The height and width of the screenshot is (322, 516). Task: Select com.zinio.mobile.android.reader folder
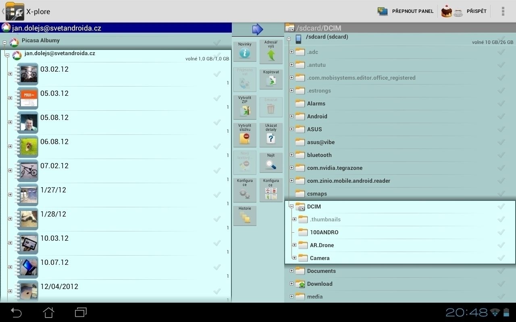pos(400,181)
